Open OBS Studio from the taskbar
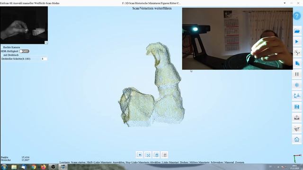 53,167
